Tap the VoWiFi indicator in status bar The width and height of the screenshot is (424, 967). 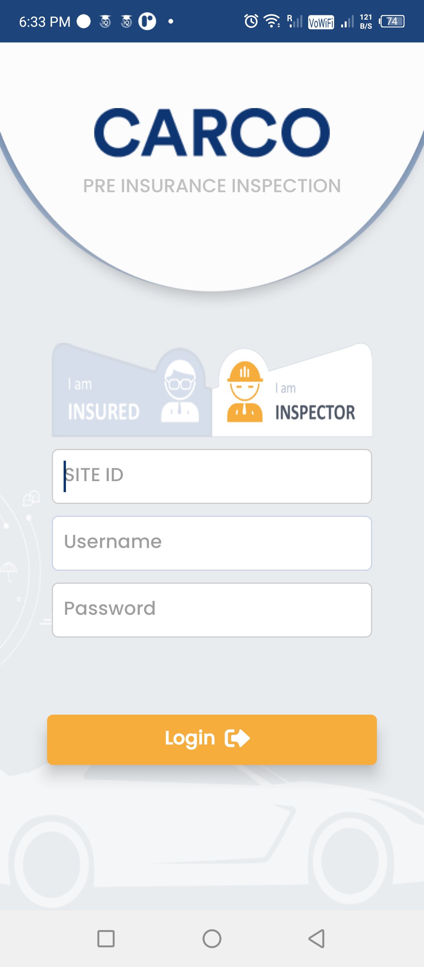(321, 22)
